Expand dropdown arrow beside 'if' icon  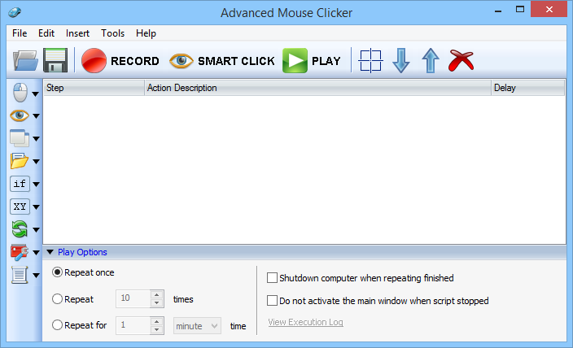pos(36,185)
